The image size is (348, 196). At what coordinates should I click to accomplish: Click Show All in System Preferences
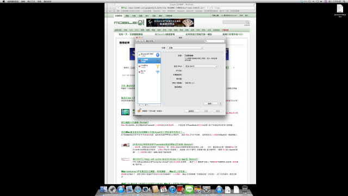(150, 41)
